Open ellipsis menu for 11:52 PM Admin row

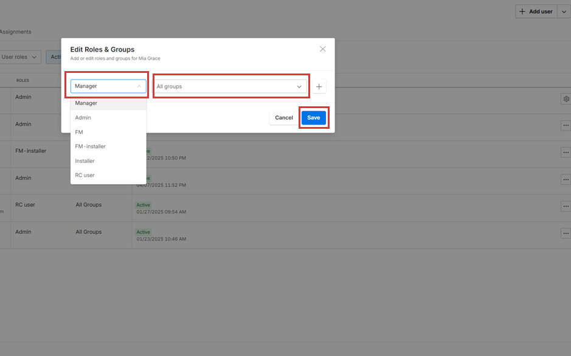click(x=566, y=180)
